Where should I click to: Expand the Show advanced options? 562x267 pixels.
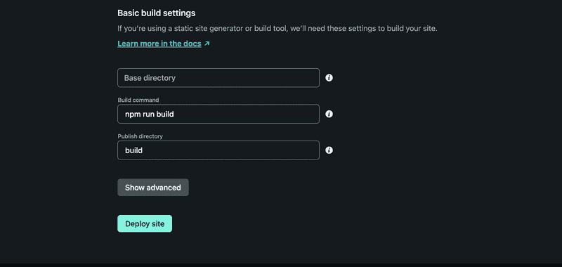[x=153, y=188]
